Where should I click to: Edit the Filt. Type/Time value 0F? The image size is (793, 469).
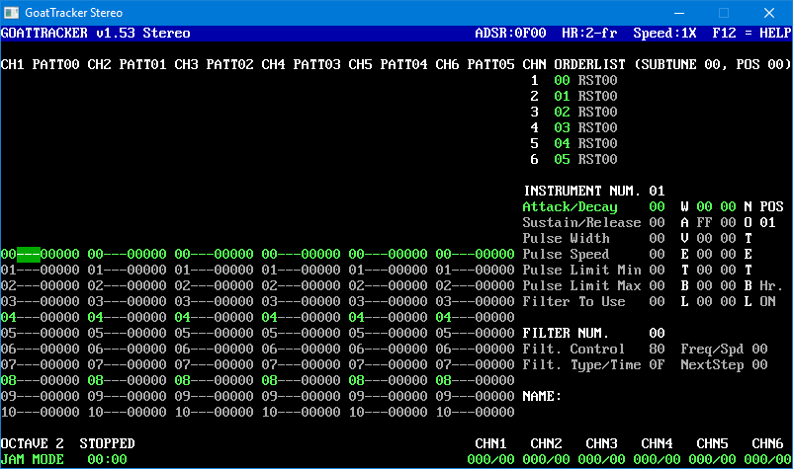click(657, 365)
